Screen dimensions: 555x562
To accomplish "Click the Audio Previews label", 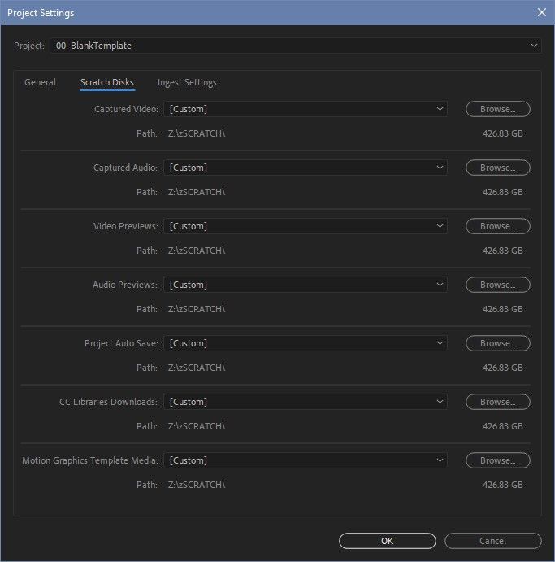I will tap(125, 285).
